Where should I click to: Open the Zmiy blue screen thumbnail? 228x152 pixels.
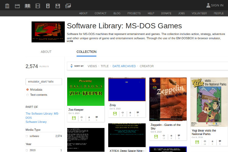point(127,89)
